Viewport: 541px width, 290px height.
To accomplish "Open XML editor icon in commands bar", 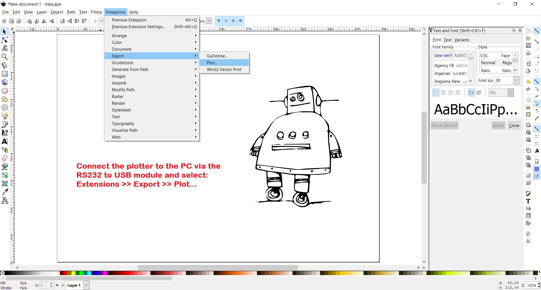I will 528,216.
